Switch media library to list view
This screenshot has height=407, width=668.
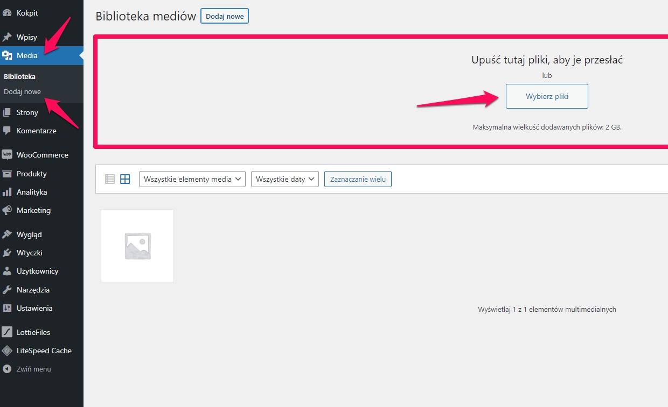point(110,179)
